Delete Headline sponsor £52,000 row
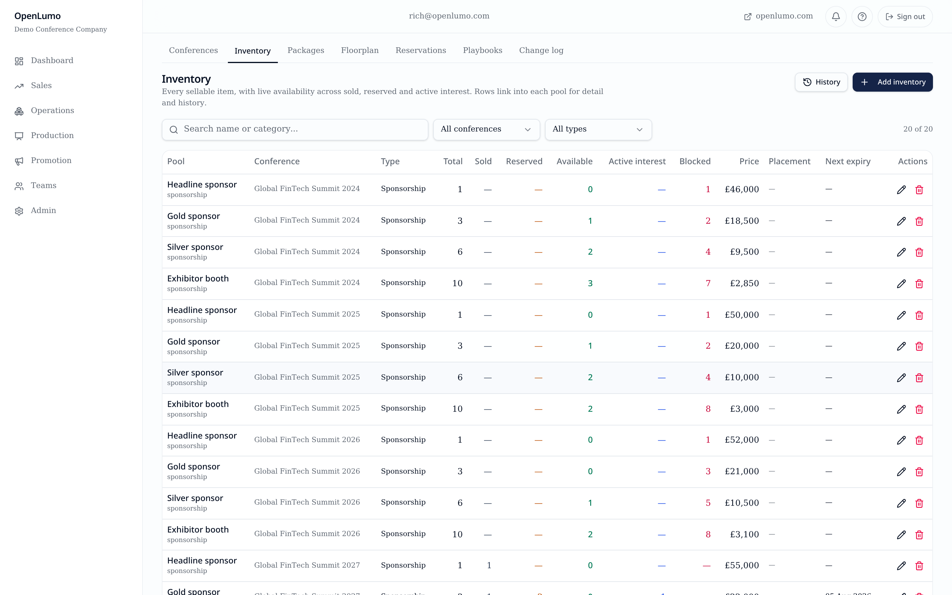This screenshot has width=952, height=595. [919, 440]
